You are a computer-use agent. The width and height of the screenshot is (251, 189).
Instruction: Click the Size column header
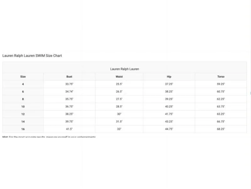click(23, 77)
